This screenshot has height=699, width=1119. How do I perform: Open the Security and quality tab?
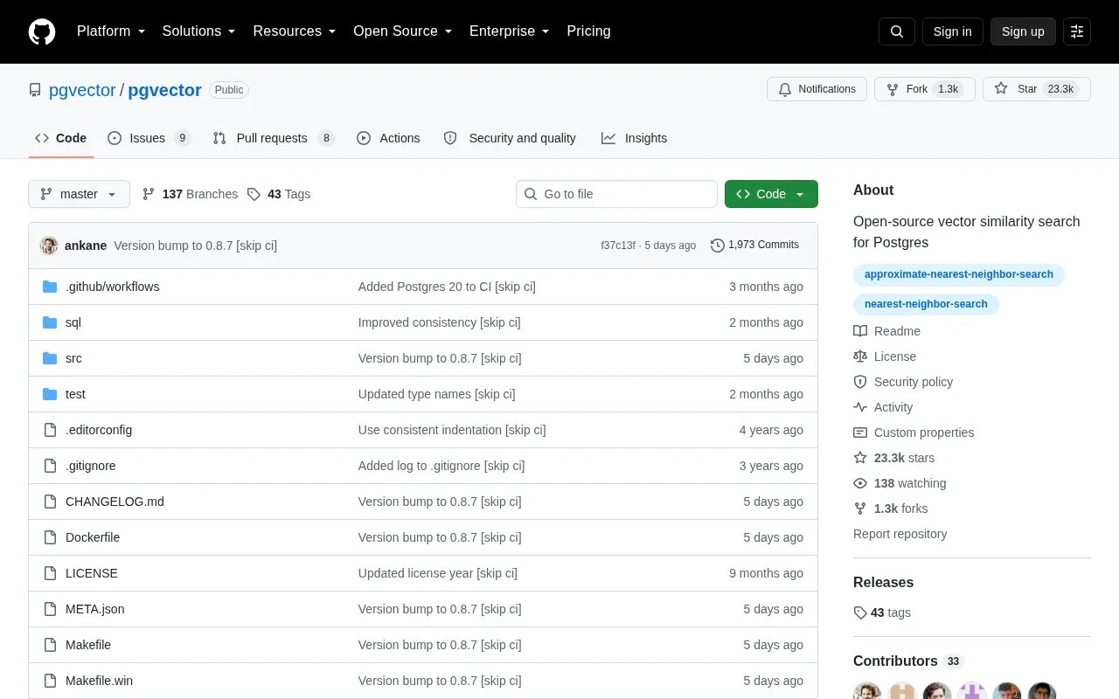pyautogui.click(x=510, y=138)
